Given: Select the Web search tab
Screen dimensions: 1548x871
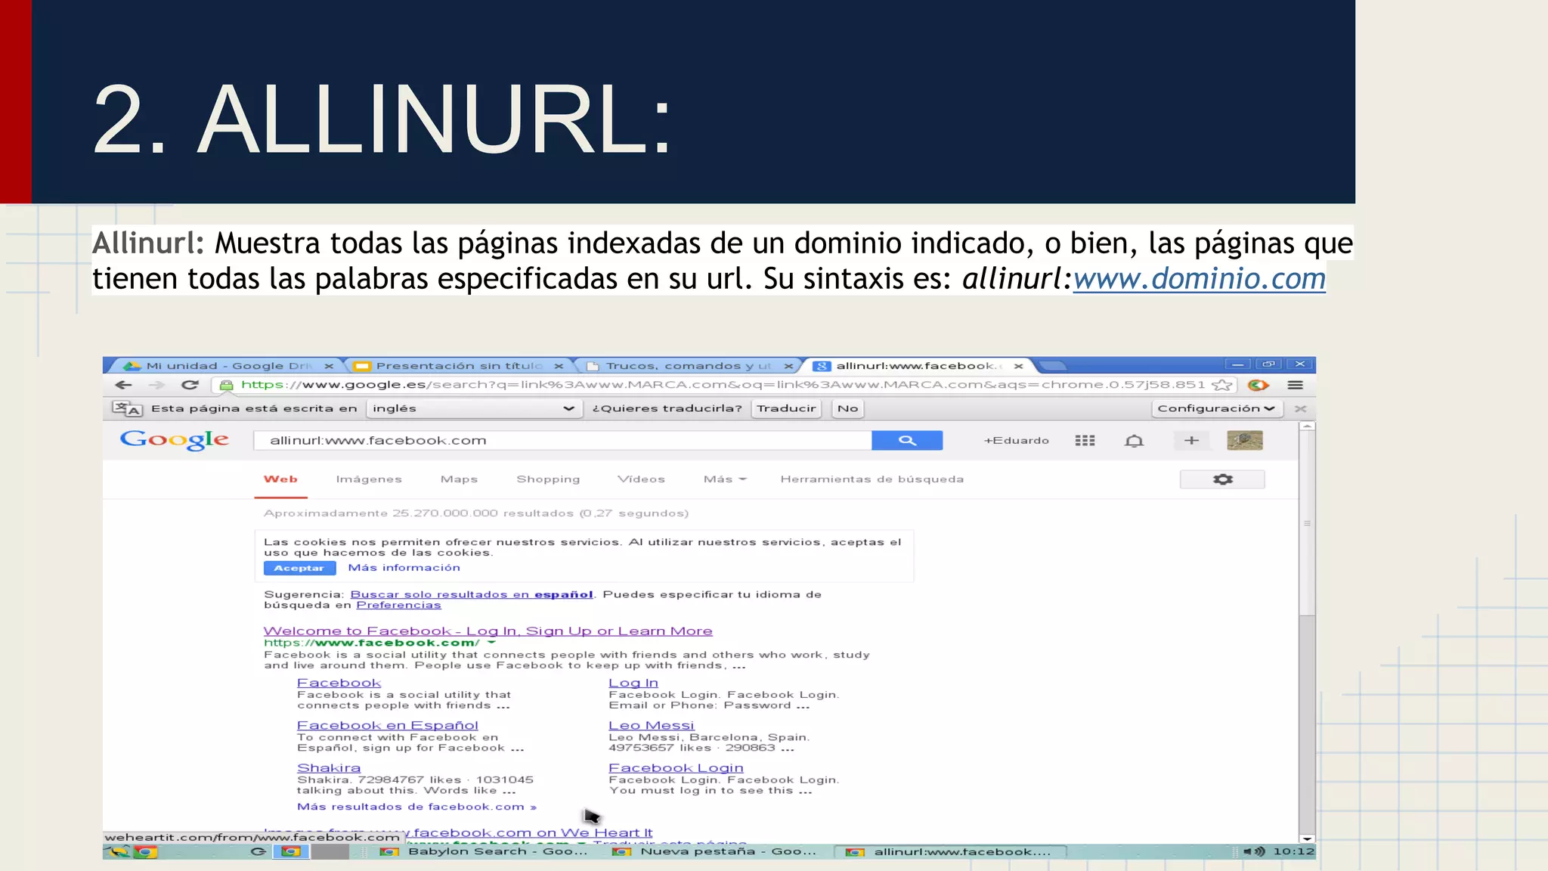Looking at the screenshot, I should [x=280, y=479].
